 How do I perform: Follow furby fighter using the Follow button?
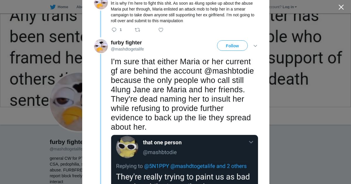[x=232, y=46]
